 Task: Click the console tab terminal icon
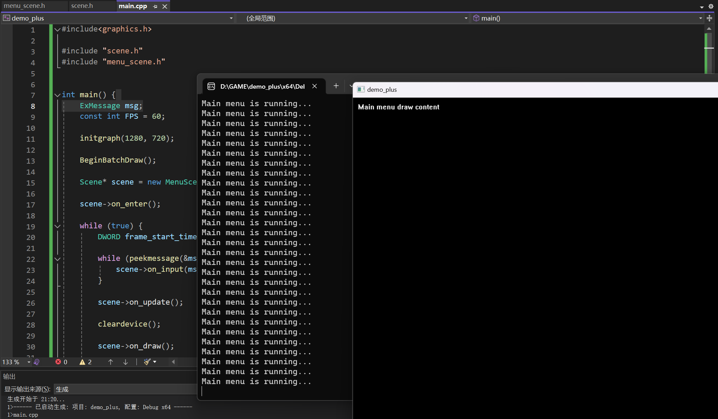211,86
